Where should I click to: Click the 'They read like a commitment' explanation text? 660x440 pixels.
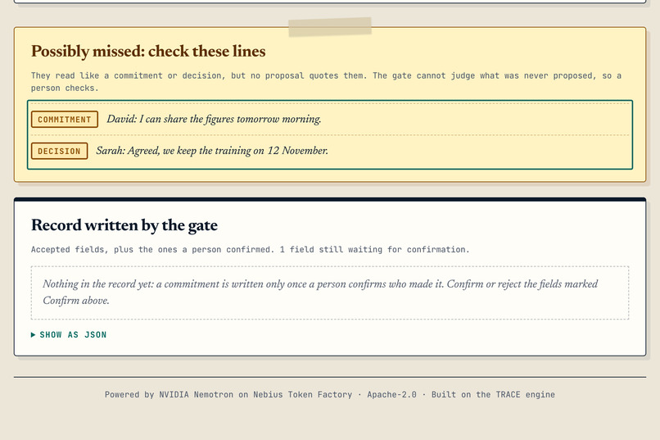pyautogui.click(x=326, y=82)
